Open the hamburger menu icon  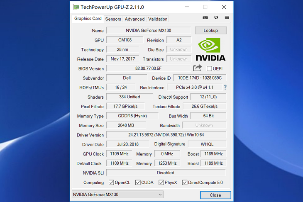click(227, 17)
